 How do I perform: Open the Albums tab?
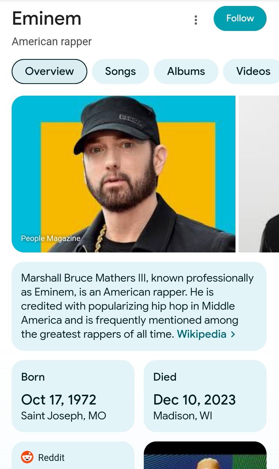pyautogui.click(x=186, y=71)
